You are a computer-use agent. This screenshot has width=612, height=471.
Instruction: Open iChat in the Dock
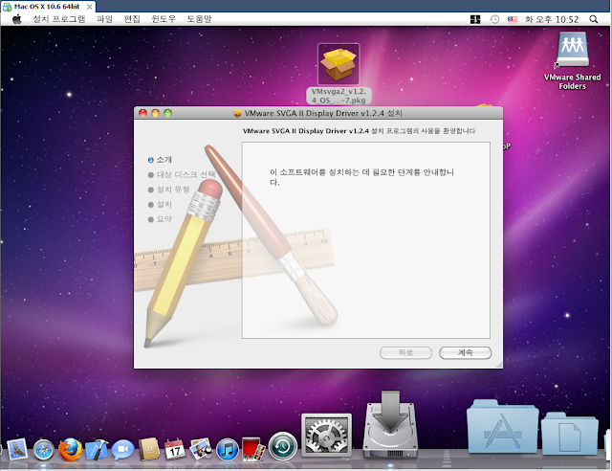pos(123,450)
